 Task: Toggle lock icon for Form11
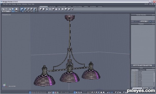pos(136,75)
